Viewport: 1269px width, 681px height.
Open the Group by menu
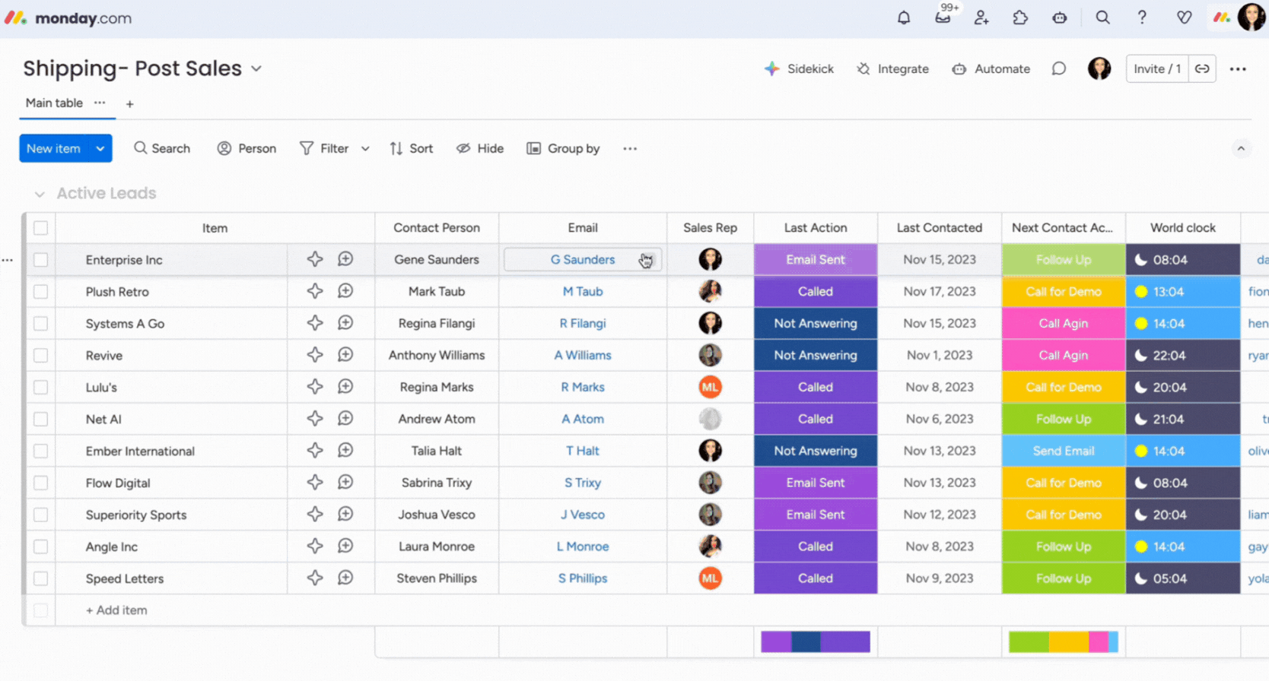pyautogui.click(x=563, y=149)
